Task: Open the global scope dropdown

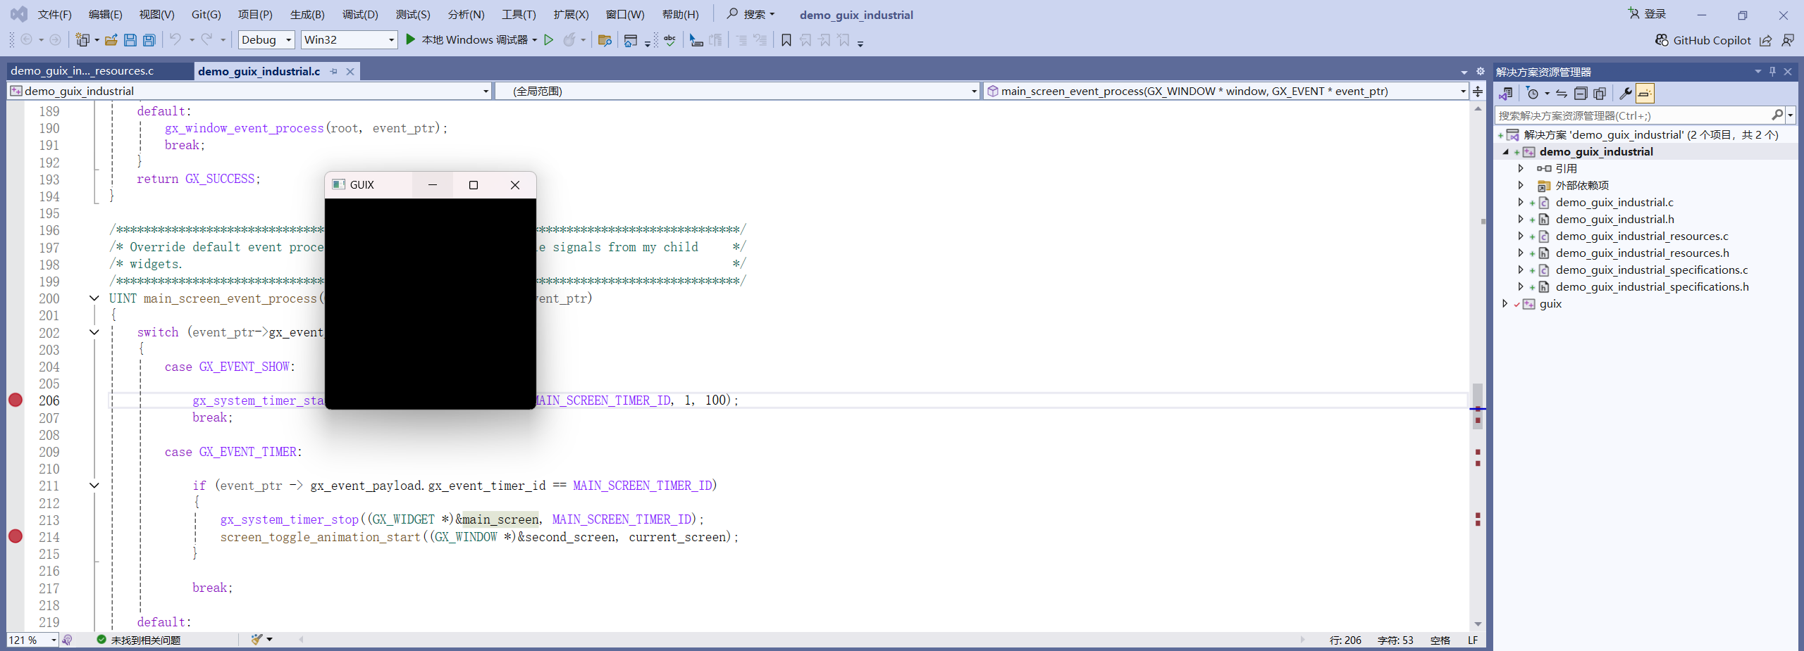Action: tap(737, 91)
